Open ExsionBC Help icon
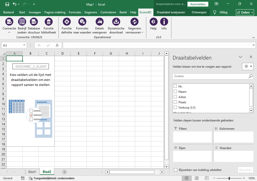The width and height of the screenshot is (257, 181). [153, 22]
